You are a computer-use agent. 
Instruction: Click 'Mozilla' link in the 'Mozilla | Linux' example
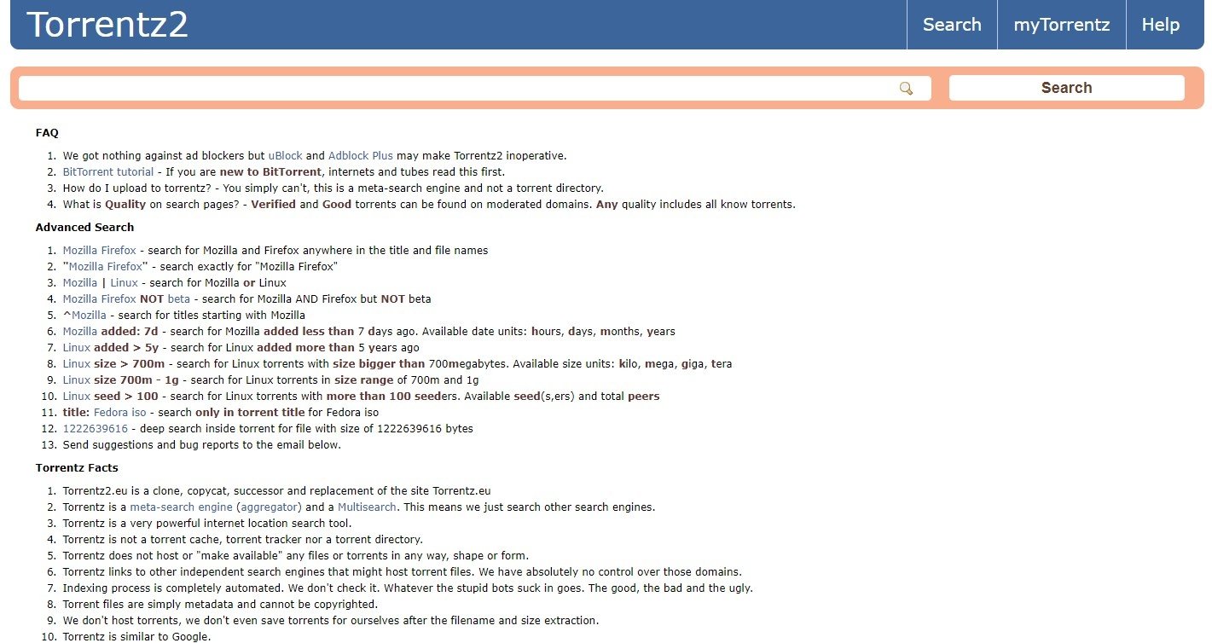click(x=80, y=283)
